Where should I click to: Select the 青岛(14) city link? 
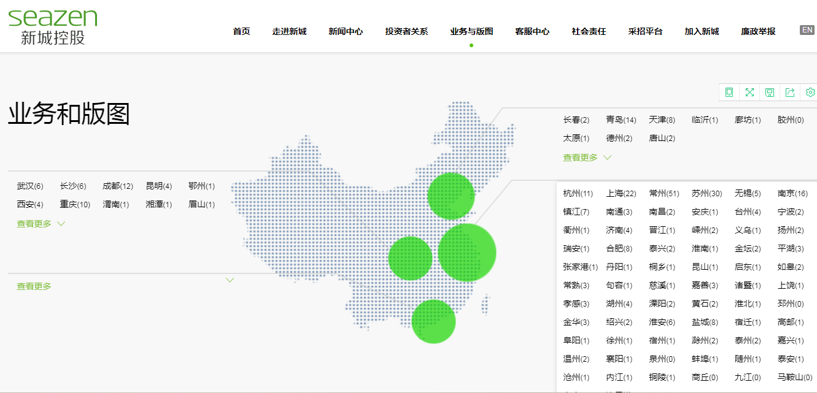(621, 120)
